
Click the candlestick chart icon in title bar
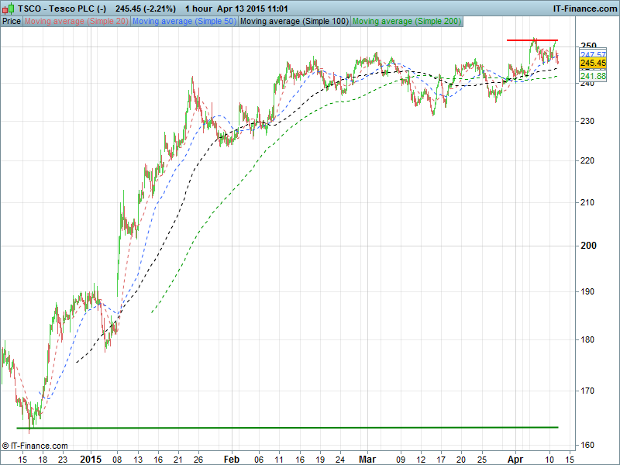point(9,8)
